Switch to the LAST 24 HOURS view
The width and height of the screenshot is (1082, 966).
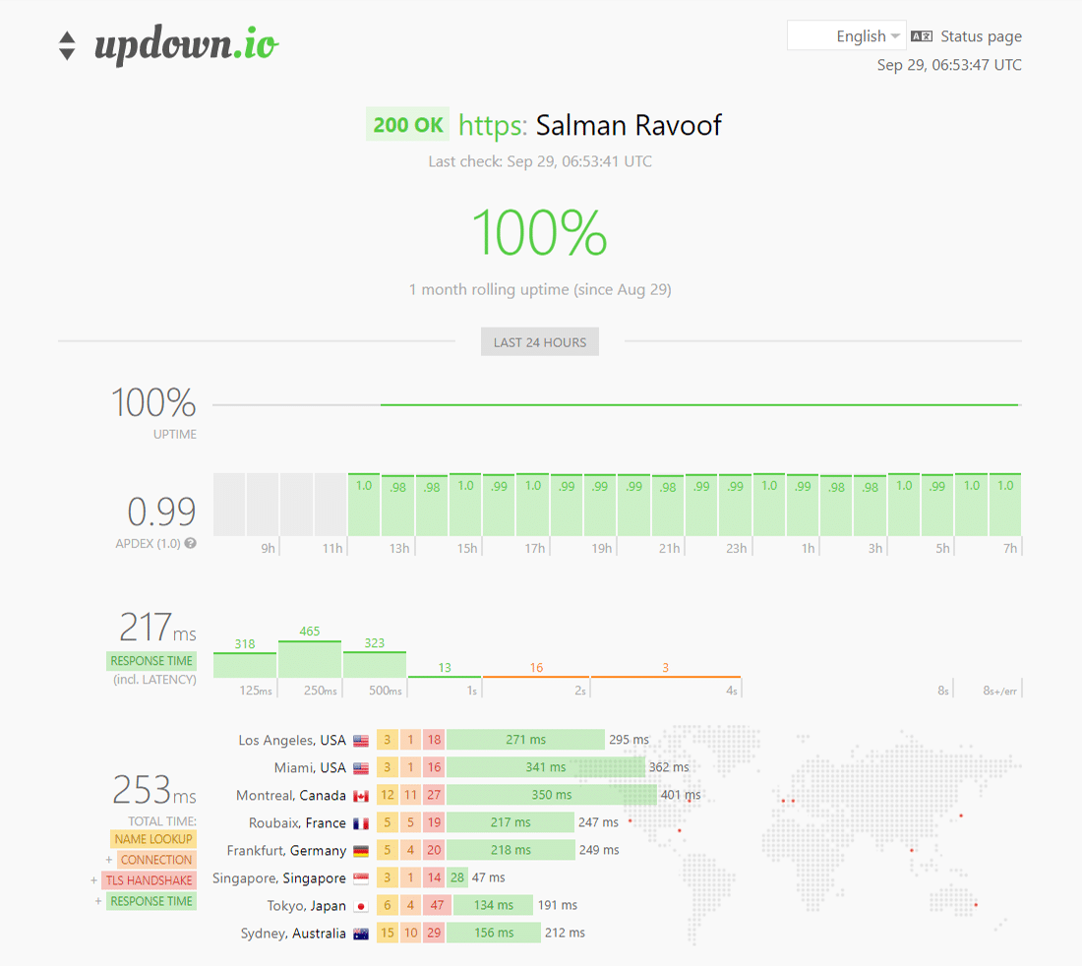[539, 341]
